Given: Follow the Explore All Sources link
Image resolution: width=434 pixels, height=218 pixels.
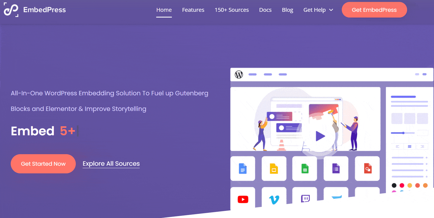Looking at the screenshot, I should point(111,163).
